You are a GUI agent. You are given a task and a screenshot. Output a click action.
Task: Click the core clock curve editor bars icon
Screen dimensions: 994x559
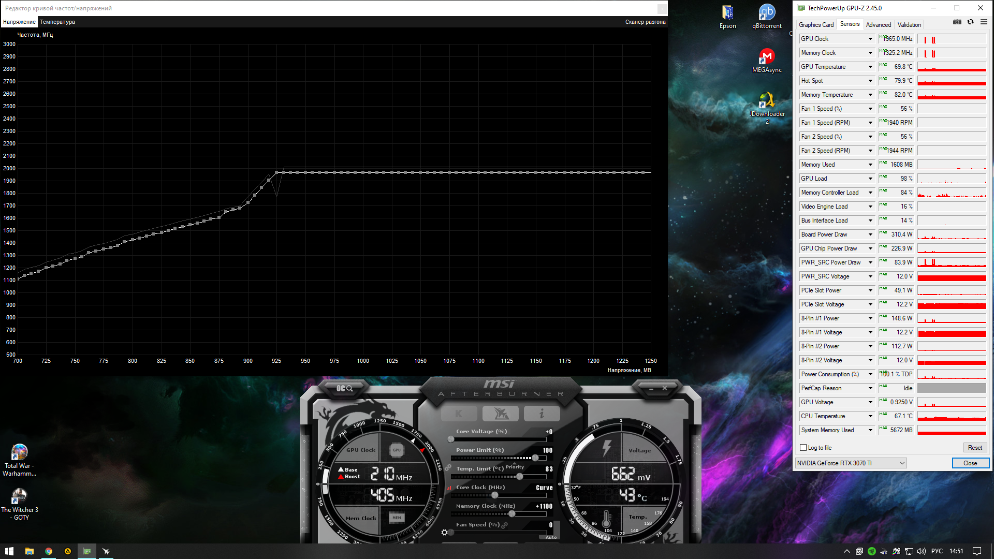click(449, 488)
